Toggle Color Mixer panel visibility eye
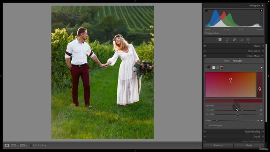 coord(205,56)
